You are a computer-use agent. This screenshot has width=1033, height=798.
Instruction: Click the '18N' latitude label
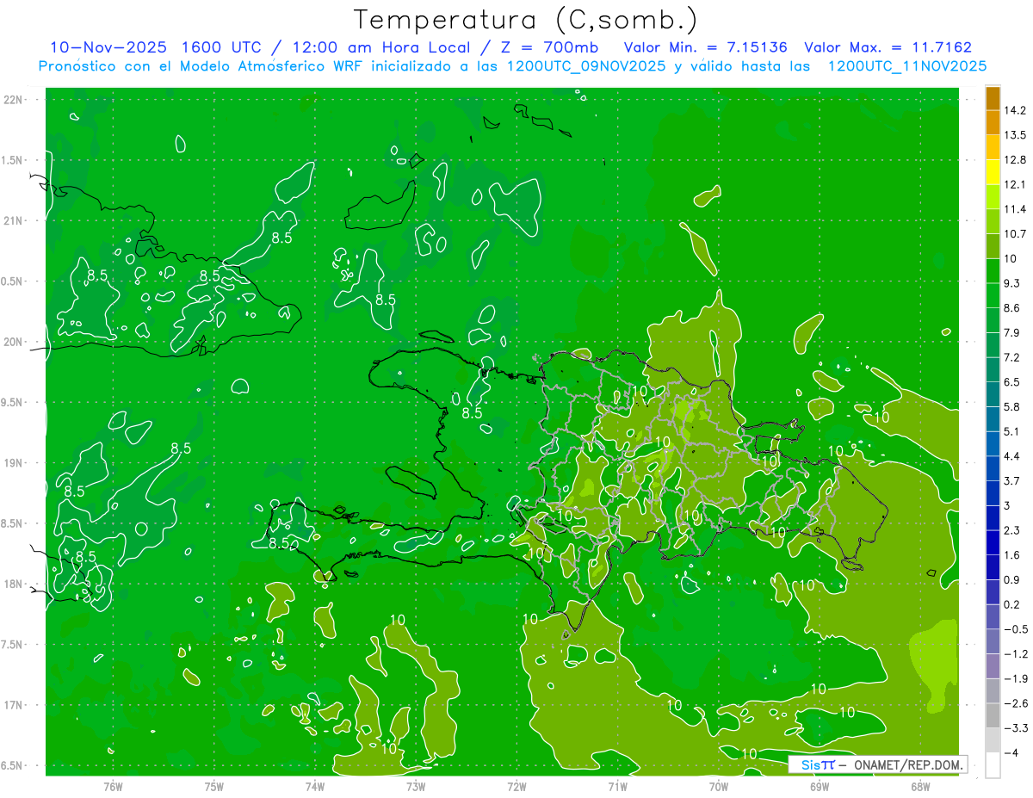click(15, 585)
